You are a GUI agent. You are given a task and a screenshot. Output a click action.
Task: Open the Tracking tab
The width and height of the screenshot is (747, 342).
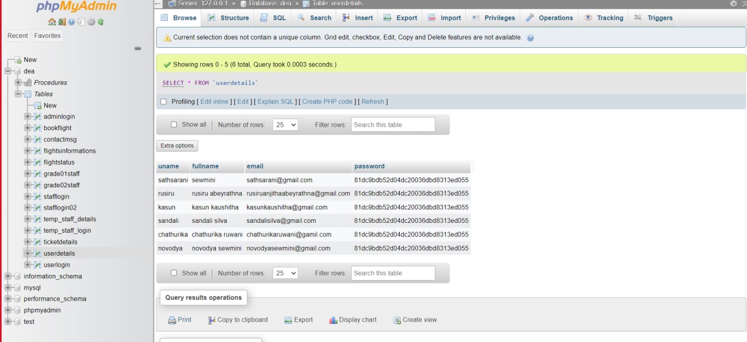click(603, 18)
